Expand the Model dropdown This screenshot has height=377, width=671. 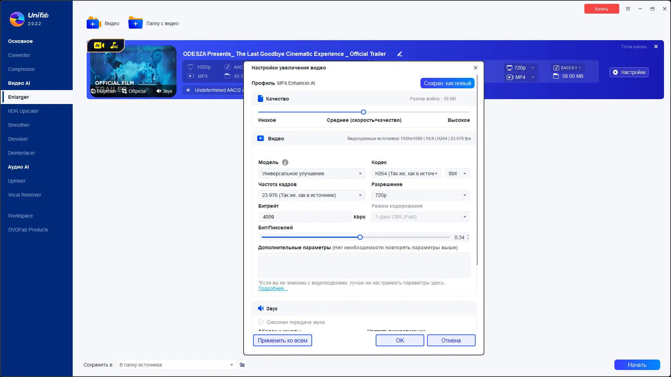[x=311, y=173]
